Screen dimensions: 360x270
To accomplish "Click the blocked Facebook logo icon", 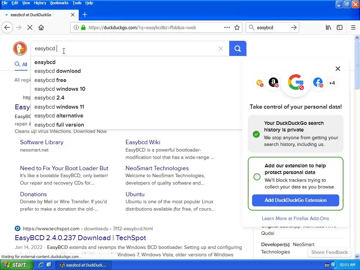I will coord(318,82).
